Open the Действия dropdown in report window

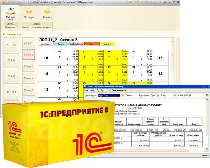tap(89, 90)
